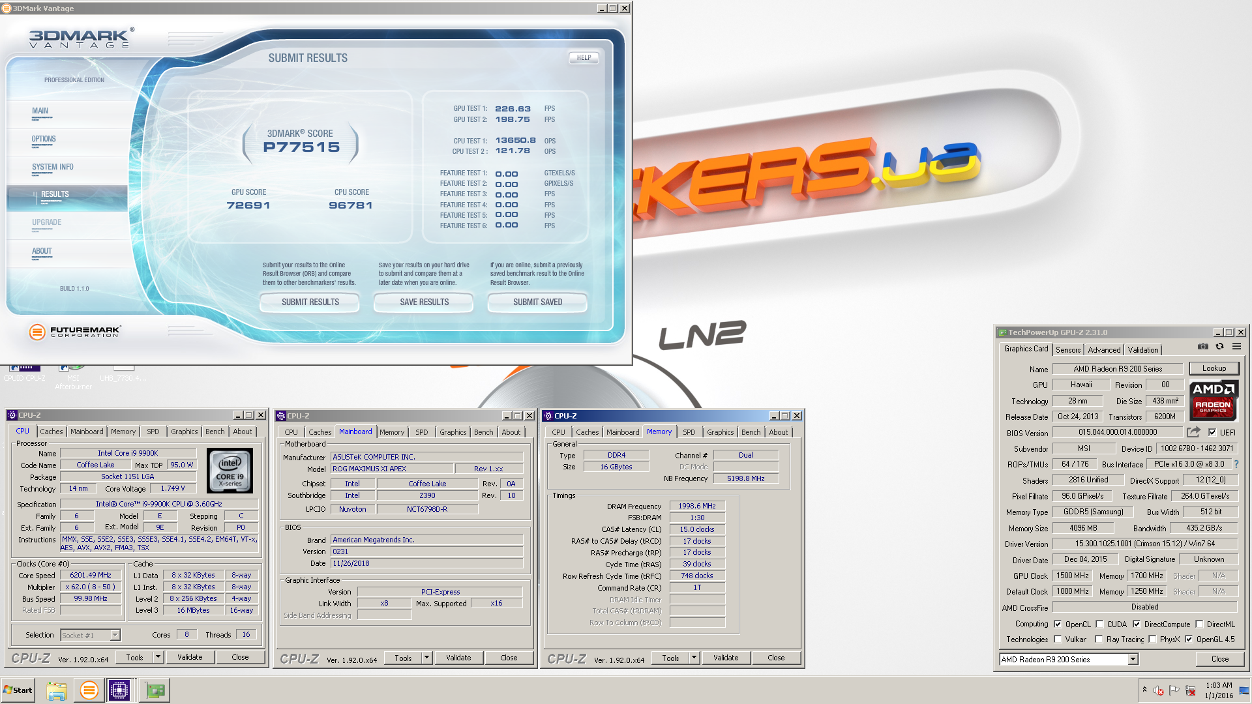Take a GPU-Z screenshot with camera icon
This screenshot has width=1252, height=704.
(1203, 347)
